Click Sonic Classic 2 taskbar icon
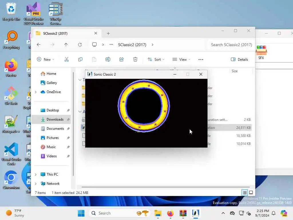The image size is (293, 220). (195, 213)
